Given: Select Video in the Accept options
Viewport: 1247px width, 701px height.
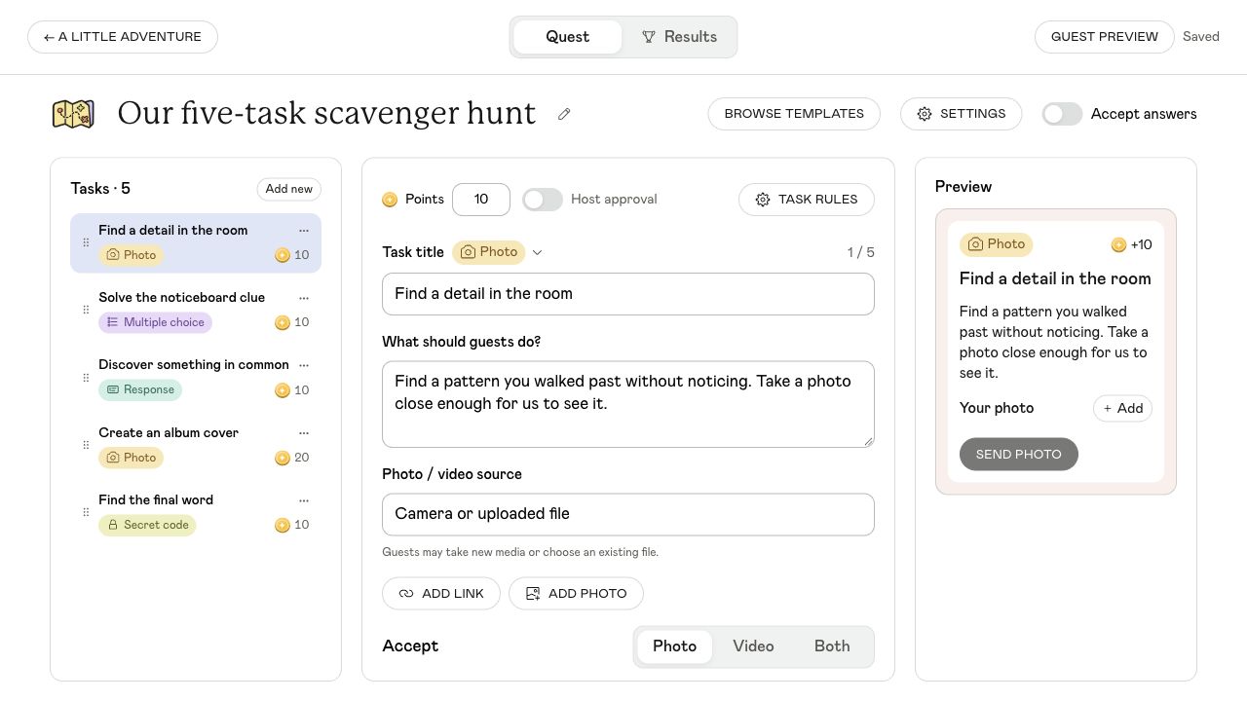Looking at the screenshot, I should [x=753, y=646].
